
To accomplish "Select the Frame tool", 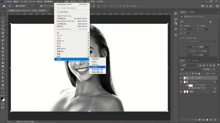I will [3, 33].
